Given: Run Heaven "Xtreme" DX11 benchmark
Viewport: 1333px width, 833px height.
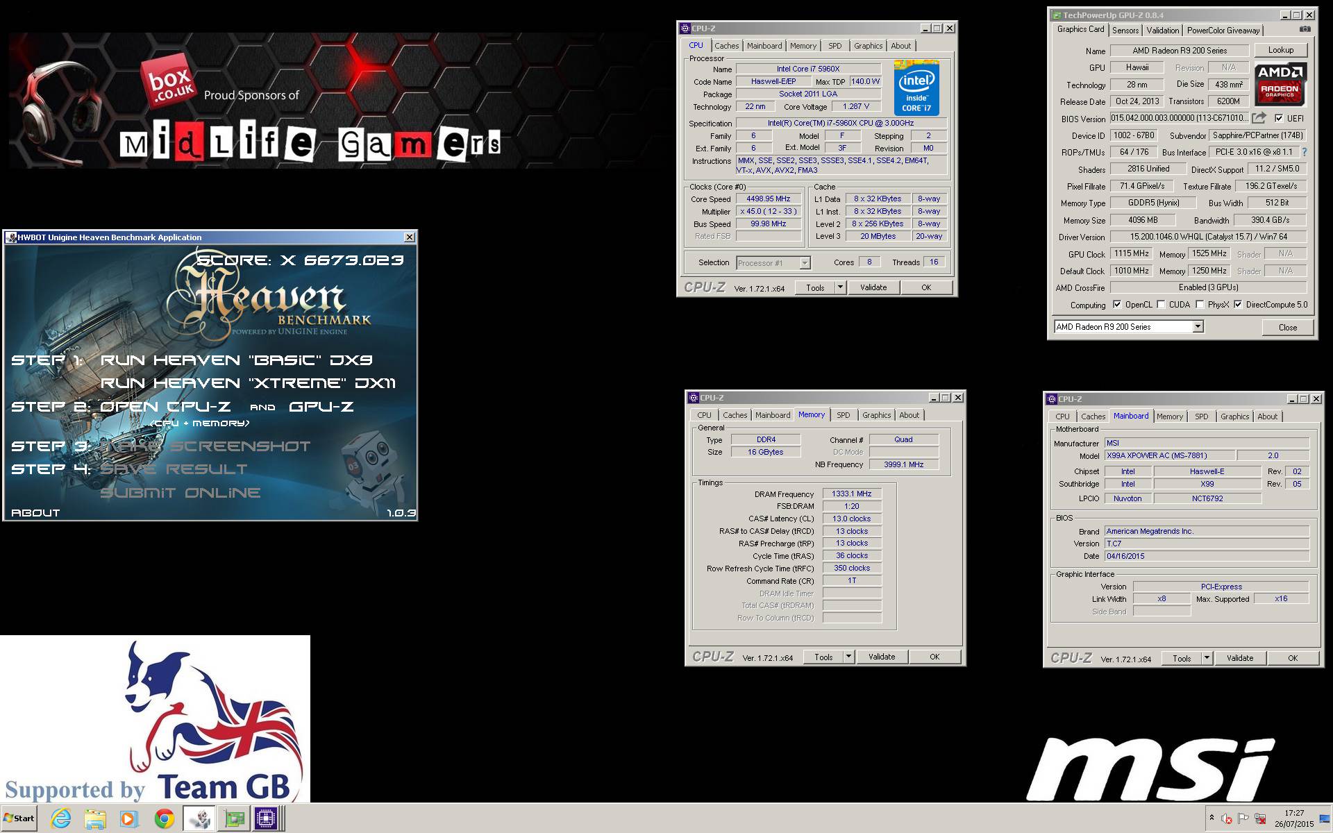Looking at the screenshot, I should [248, 383].
